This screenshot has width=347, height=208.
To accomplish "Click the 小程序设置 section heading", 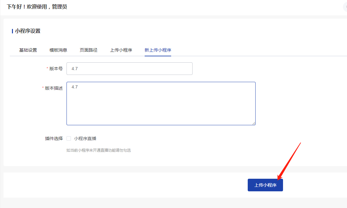I will point(28,31).
